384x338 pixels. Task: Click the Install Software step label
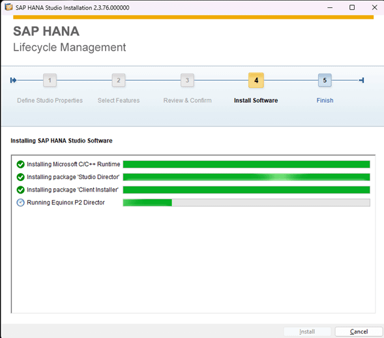coord(256,100)
